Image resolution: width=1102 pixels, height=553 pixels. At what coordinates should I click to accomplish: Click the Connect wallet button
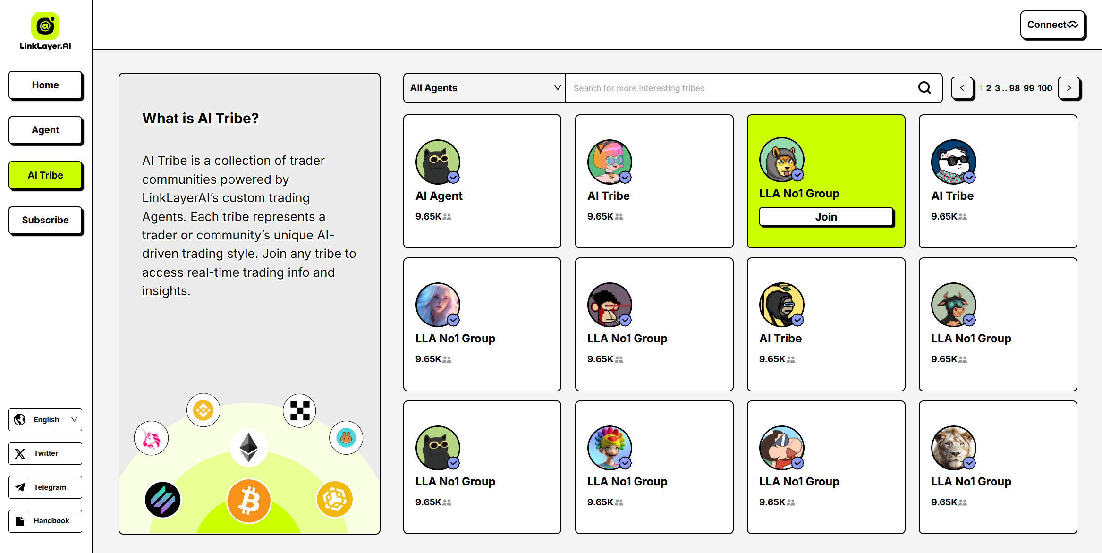tap(1052, 25)
